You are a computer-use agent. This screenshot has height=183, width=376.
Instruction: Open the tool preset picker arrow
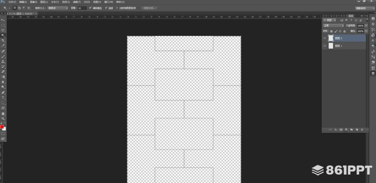(x=9, y=8)
